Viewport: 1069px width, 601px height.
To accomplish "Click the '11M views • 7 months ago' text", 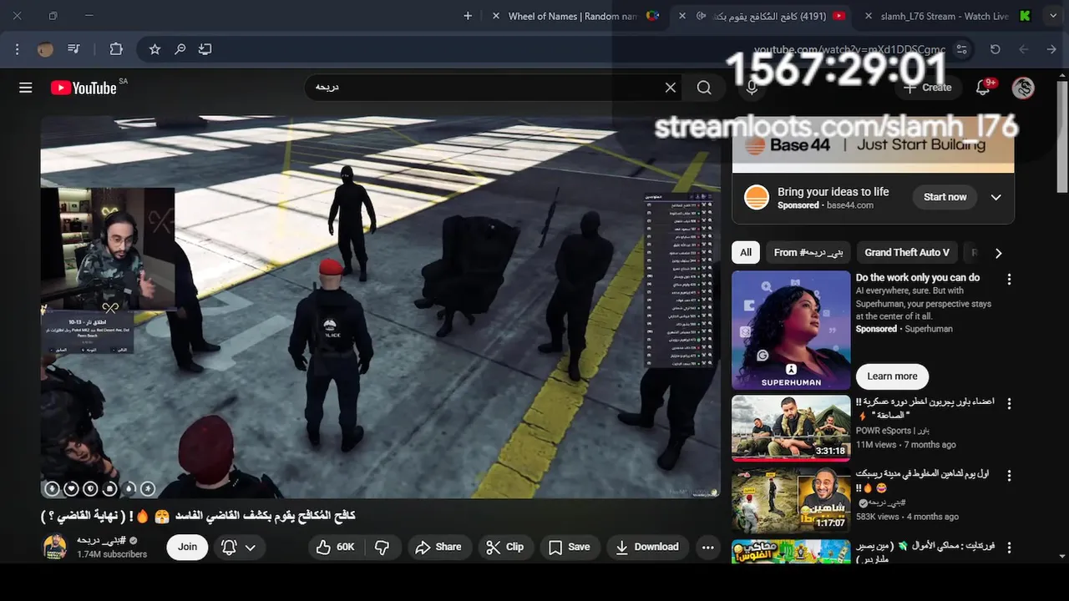I will [x=906, y=445].
